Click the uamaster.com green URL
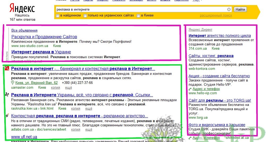The height and width of the screenshot is (142, 266). point(22,88)
